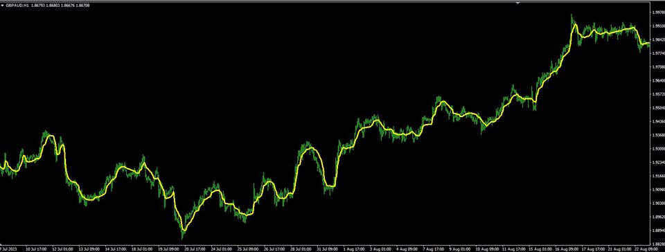Click the 1.98420 price scale label
The height and width of the screenshot is (252, 665).
pyautogui.click(x=659, y=40)
